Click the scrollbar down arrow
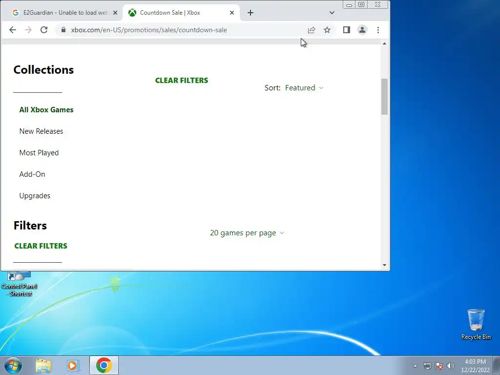Screen dimensions: 500x375 tap(384, 265)
